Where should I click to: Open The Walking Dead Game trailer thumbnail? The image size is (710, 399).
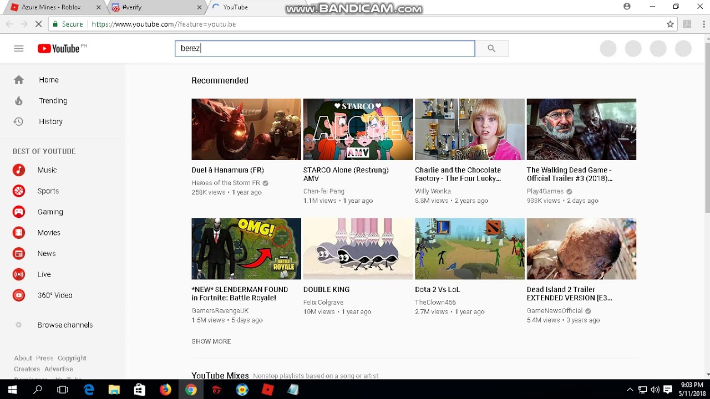[x=581, y=130]
